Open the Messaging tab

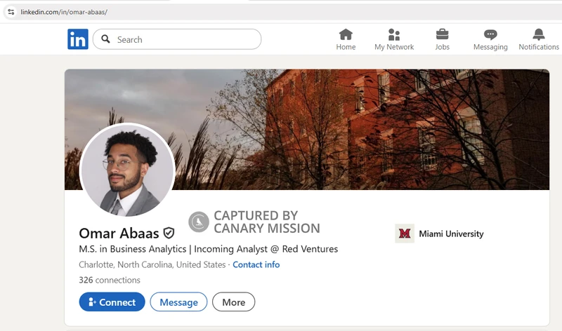click(x=490, y=39)
